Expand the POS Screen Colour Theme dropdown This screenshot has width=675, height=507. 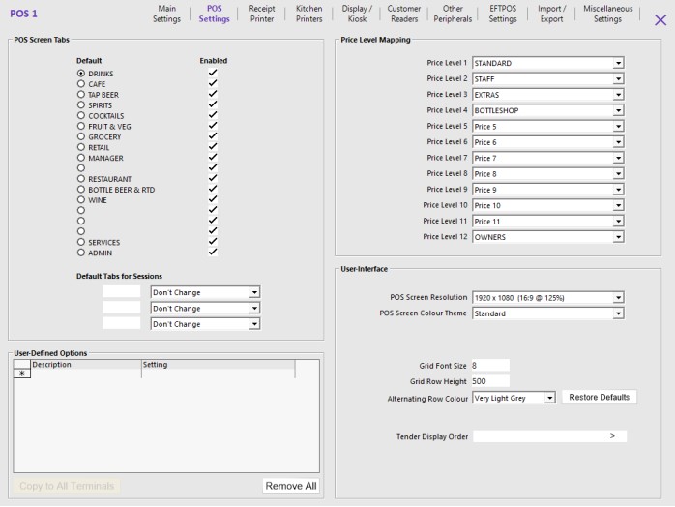coord(618,313)
